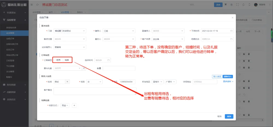This screenshot has height=127, width=273.
Task: Check the 销售 order type checkbox
Action: pyautogui.click(x=63, y=60)
